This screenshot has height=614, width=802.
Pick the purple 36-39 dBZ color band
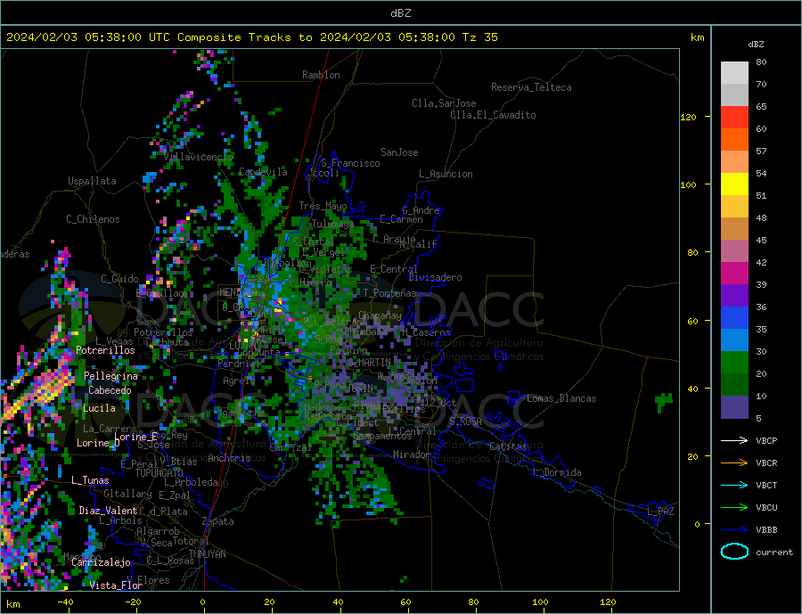coord(734,296)
